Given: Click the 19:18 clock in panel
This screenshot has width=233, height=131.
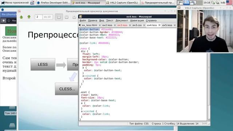Looking at the screenshot, I should pyautogui.click(x=207, y=3).
